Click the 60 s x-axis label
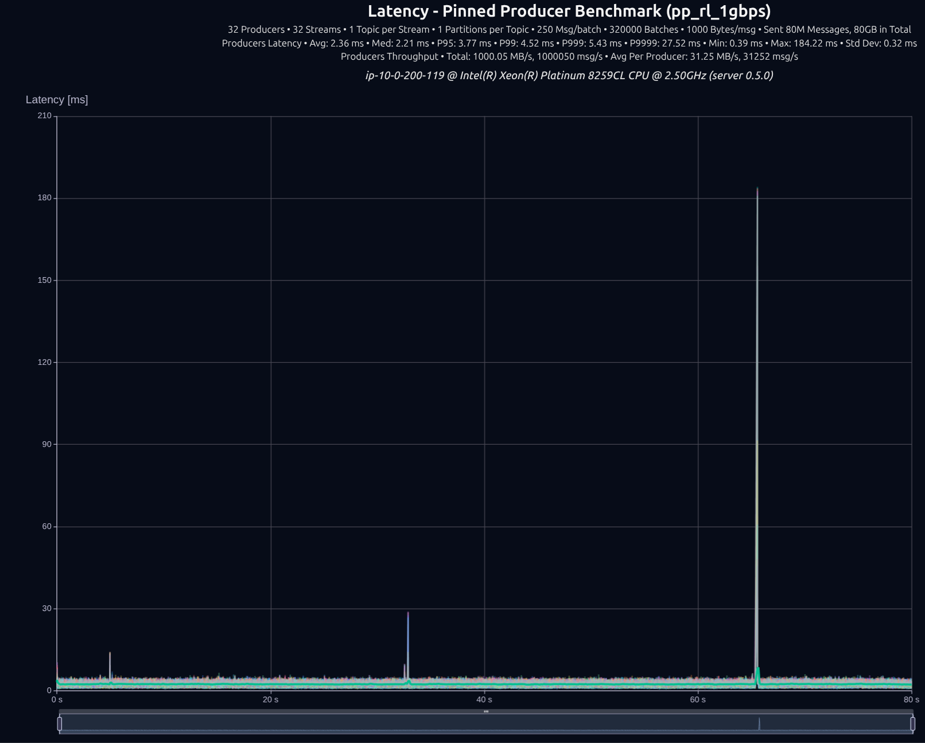925x743 pixels. point(698,699)
